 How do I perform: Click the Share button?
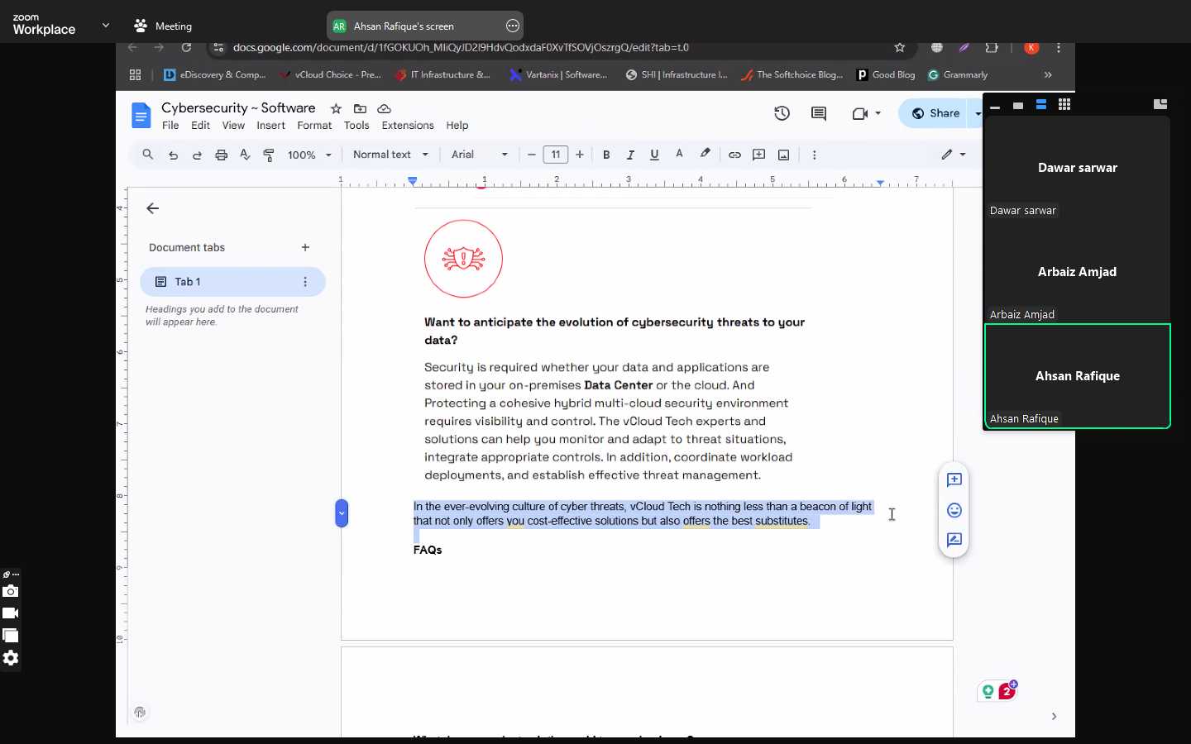point(935,113)
